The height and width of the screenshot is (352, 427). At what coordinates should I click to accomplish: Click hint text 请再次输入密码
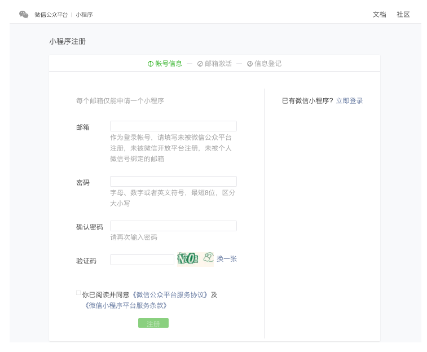click(x=134, y=237)
